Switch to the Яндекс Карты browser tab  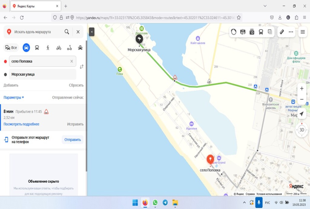pos(36,6)
